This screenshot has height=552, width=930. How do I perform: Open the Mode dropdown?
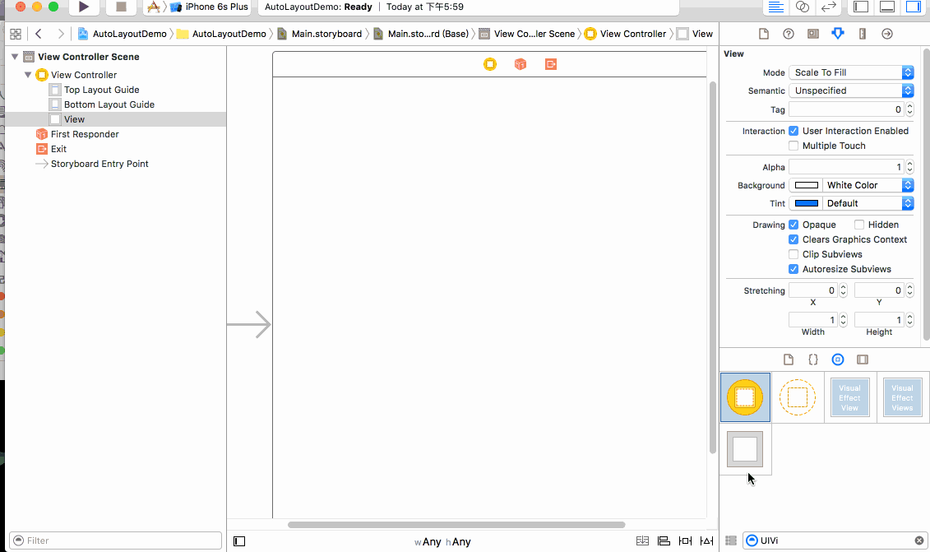click(851, 72)
